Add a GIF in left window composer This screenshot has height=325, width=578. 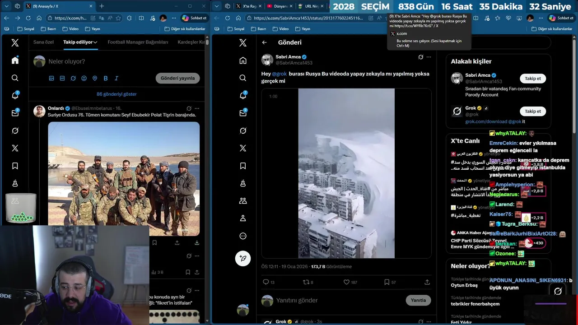(x=62, y=78)
